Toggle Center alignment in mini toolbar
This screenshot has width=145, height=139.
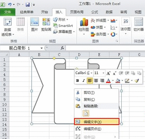[96, 81]
